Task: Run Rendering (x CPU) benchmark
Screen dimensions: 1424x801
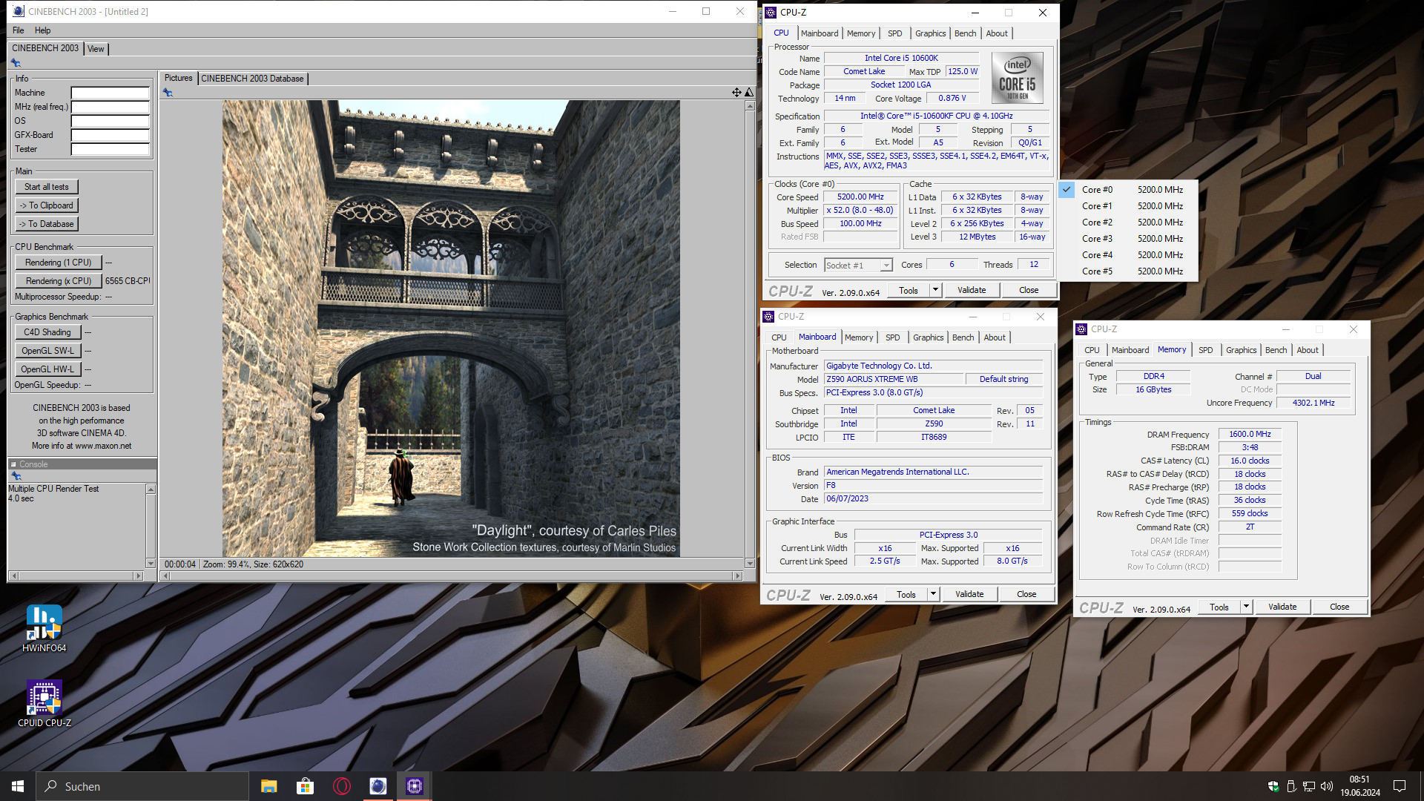Action: point(59,281)
